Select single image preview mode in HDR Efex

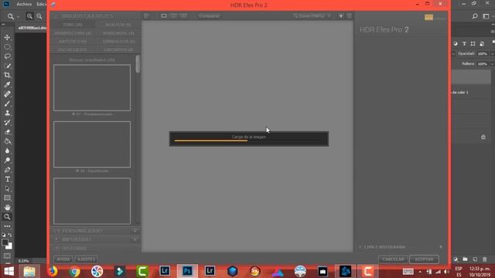164,15
